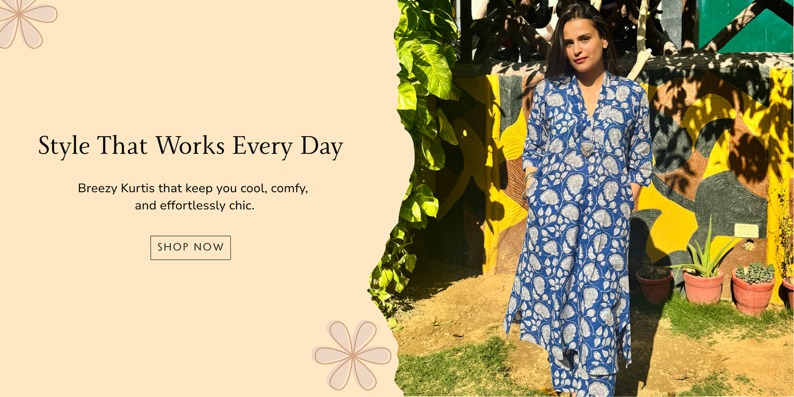Screen dimensions: 794x397
Task: Click the "Style That Works Every Day" headline
Action: click(x=191, y=146)
